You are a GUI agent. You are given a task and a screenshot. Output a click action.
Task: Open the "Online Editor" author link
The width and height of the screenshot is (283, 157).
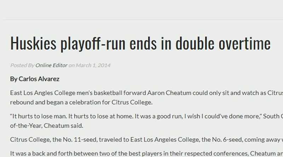pyautogui.click(x=51, y=65)
